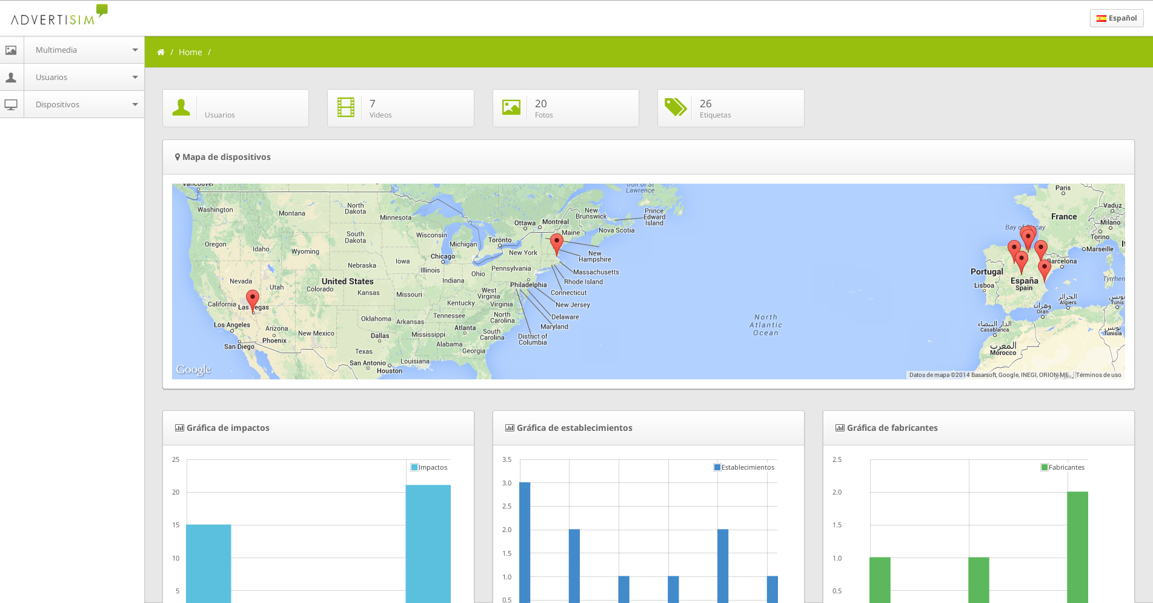Screen dimensions: 1153x603
Task: Click the photo icon on Fotos card
Action: (511, 107)
